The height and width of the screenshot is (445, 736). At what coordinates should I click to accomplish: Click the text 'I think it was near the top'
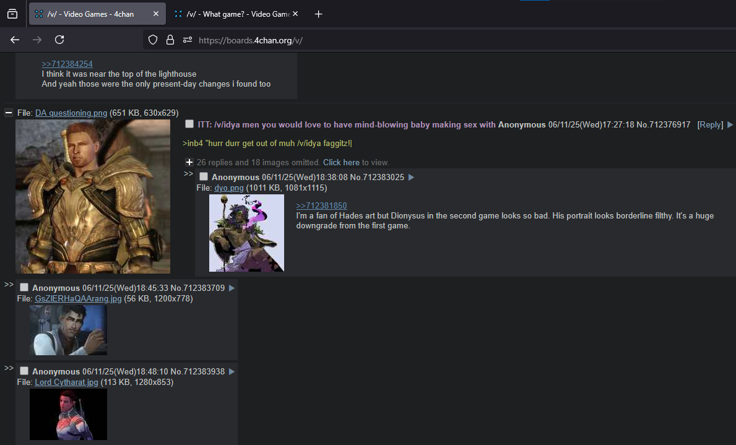click(x=119, y=74)
